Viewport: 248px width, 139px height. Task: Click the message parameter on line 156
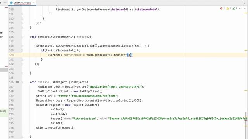pos(82,37)
